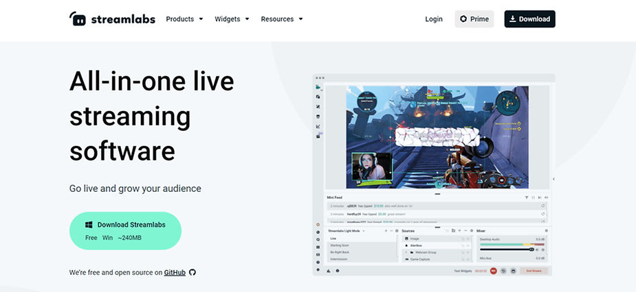Click the dark Download button in header

tap(529, 19)
